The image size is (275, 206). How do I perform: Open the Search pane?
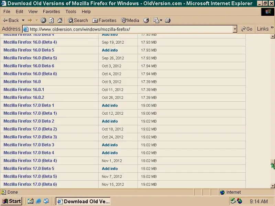[78, 20]
